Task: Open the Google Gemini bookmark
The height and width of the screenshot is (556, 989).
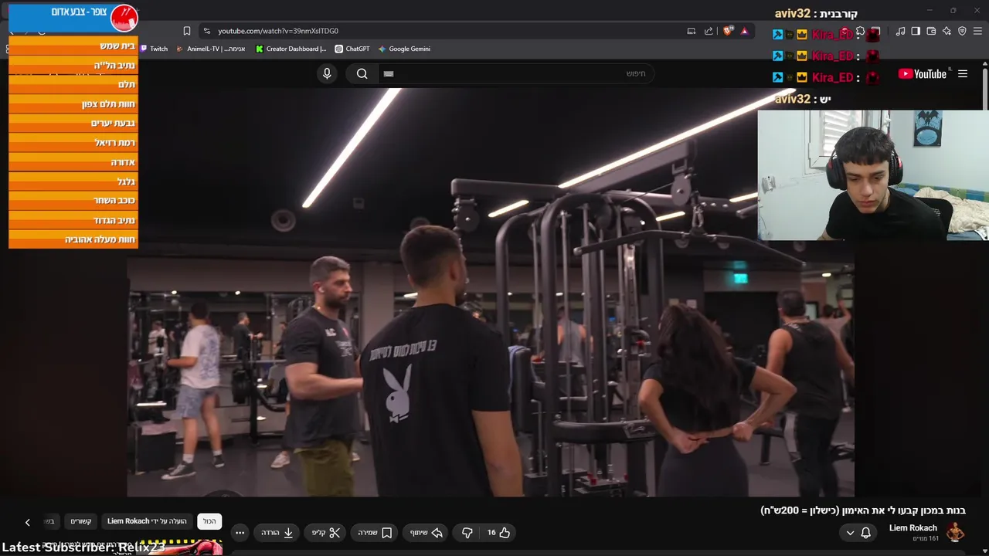Action: tap(404, 49)
